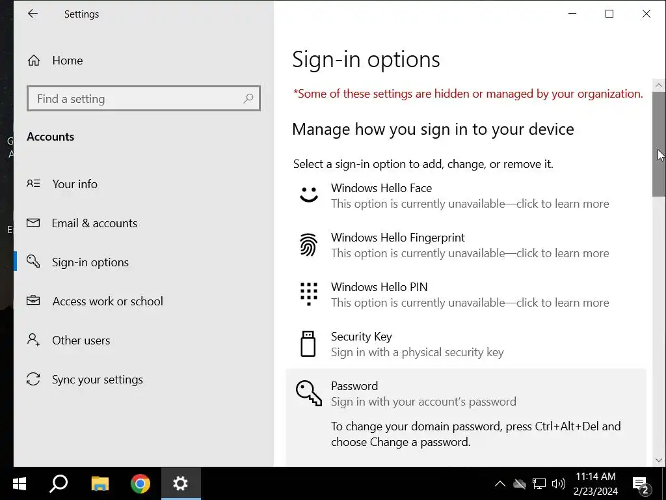Click the Windows Hello Fingerprint icon
The height and width of the screenshot is (500, 666).
[309, 245]
